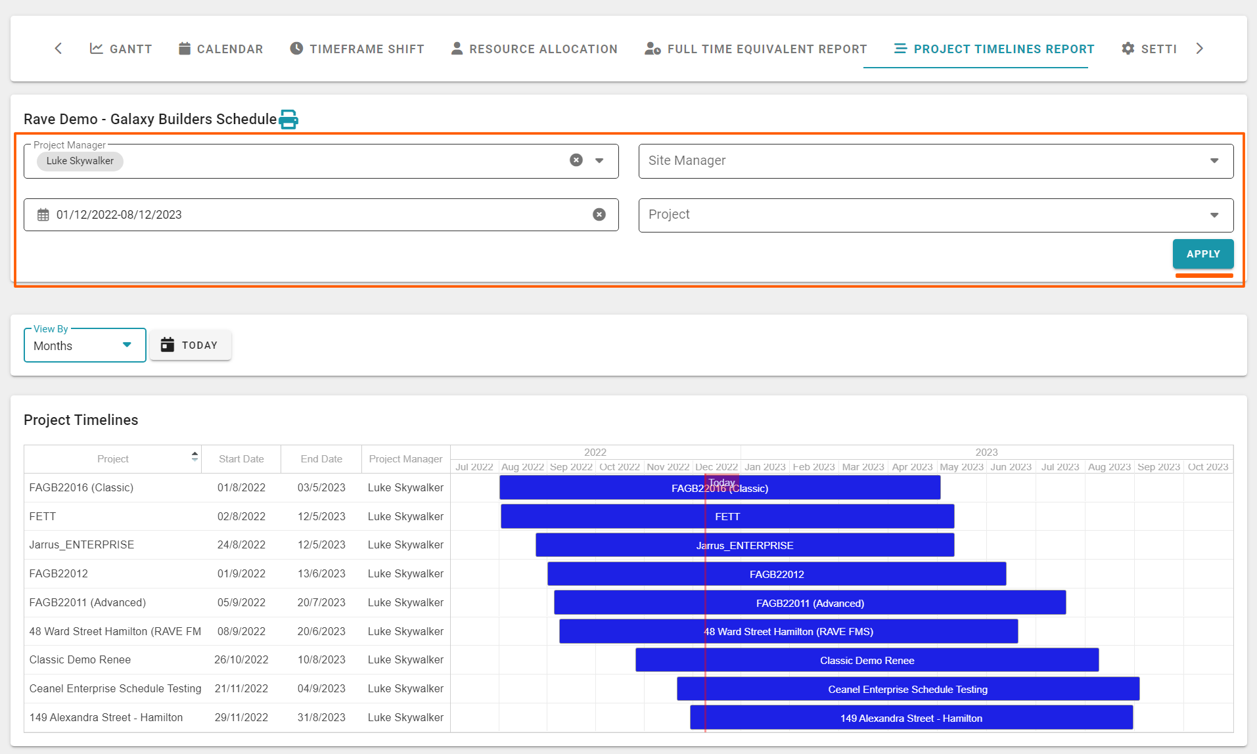The height and width of the screenshot is (754, 1257).
Task: Open the Project filter dropdown
Action: point(1214,215)
